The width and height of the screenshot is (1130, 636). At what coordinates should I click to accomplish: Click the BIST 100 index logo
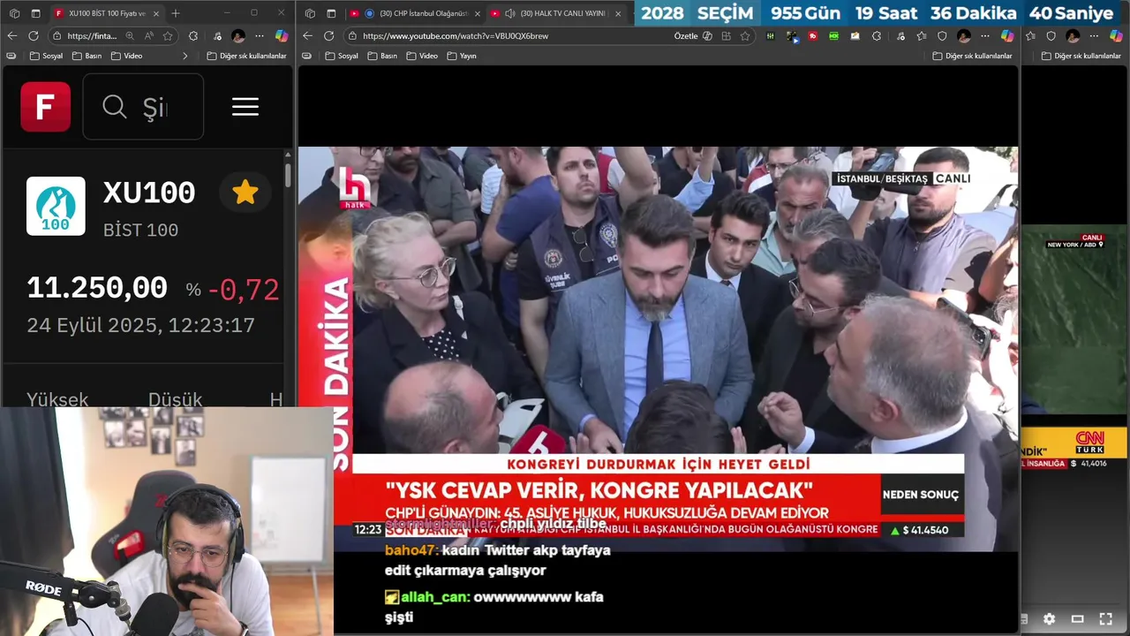56,206
